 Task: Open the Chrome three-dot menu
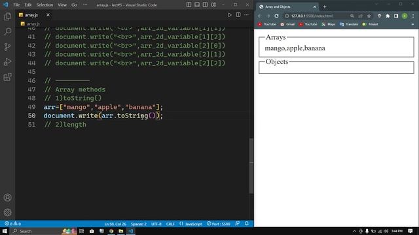pyautogui.click(x=413, y=16)
